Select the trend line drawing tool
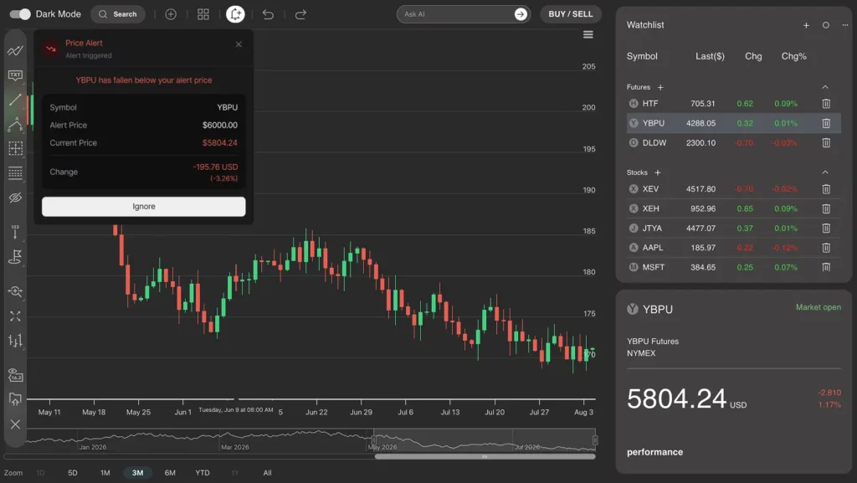 (15, 99)
